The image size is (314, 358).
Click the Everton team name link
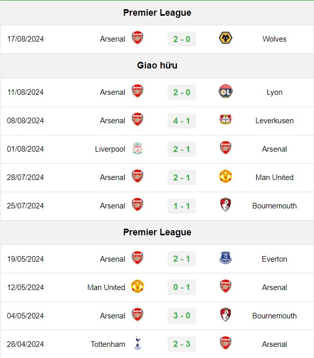click(274, 259)
